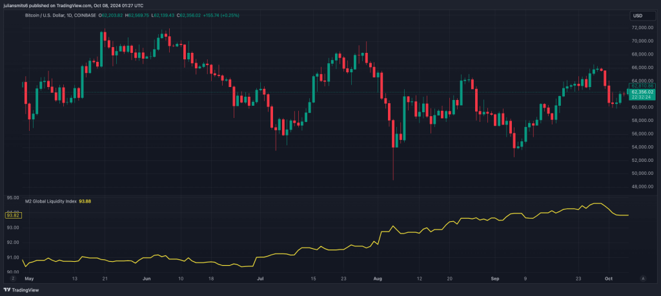Click the outlined 62,810.86 price label
Viewport: 661px width, 296px height.
pos(642,86)
